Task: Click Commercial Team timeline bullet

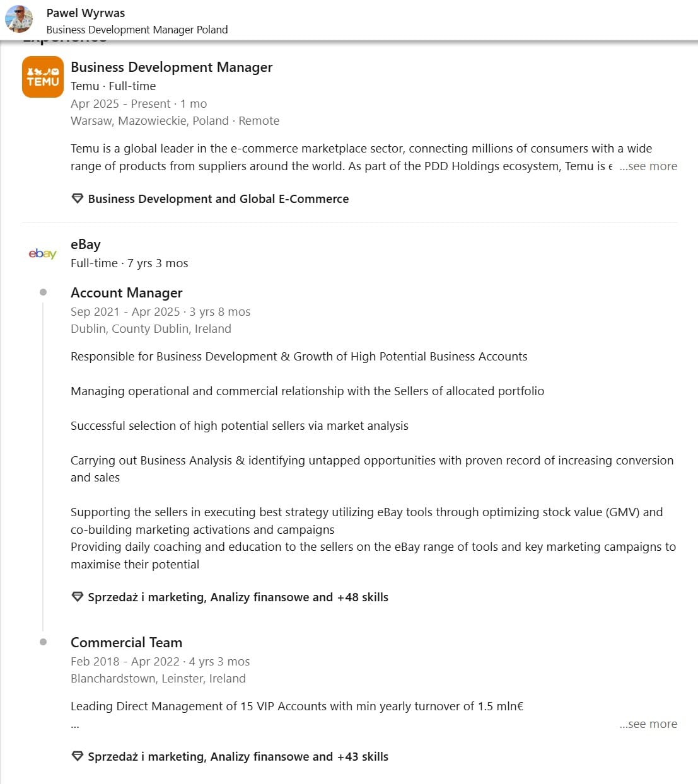Action: tap(43, 642)
